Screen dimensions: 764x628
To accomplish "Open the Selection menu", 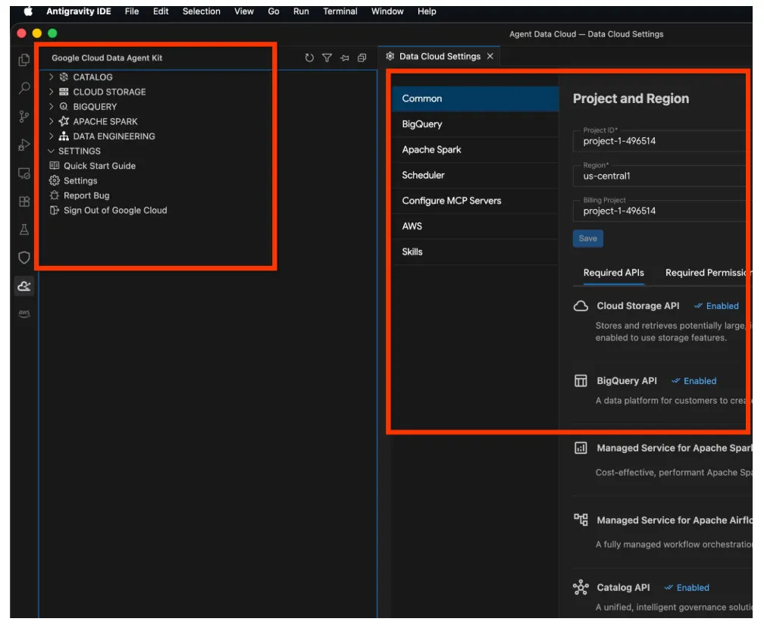I will (x=202, y=11).
